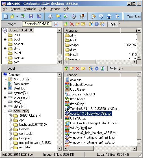This screenshot has height=158, width=143.
Task: Click the image pane Up folder icon
Action: pos(66,24)
